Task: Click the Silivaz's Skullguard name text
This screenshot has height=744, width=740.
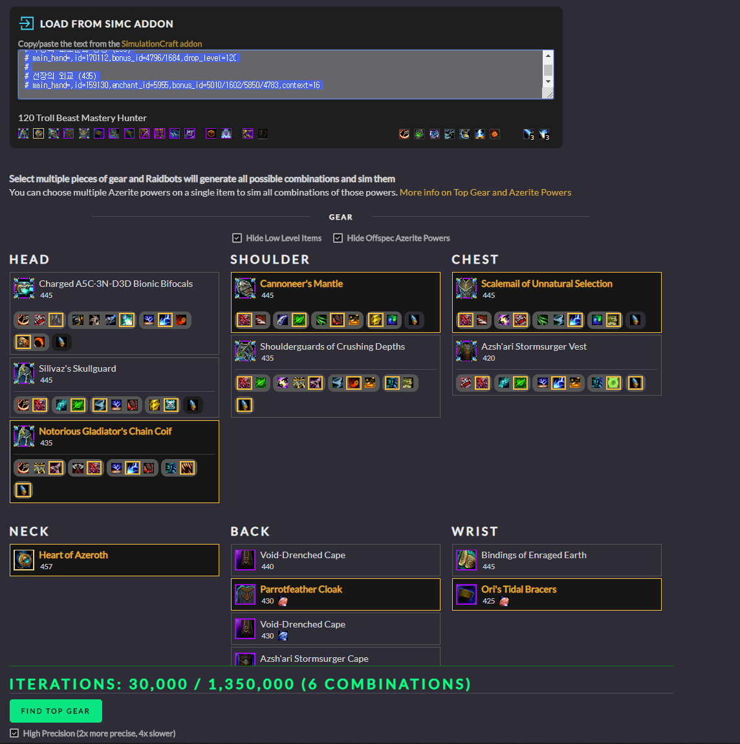Action: [x=77, y=368]
